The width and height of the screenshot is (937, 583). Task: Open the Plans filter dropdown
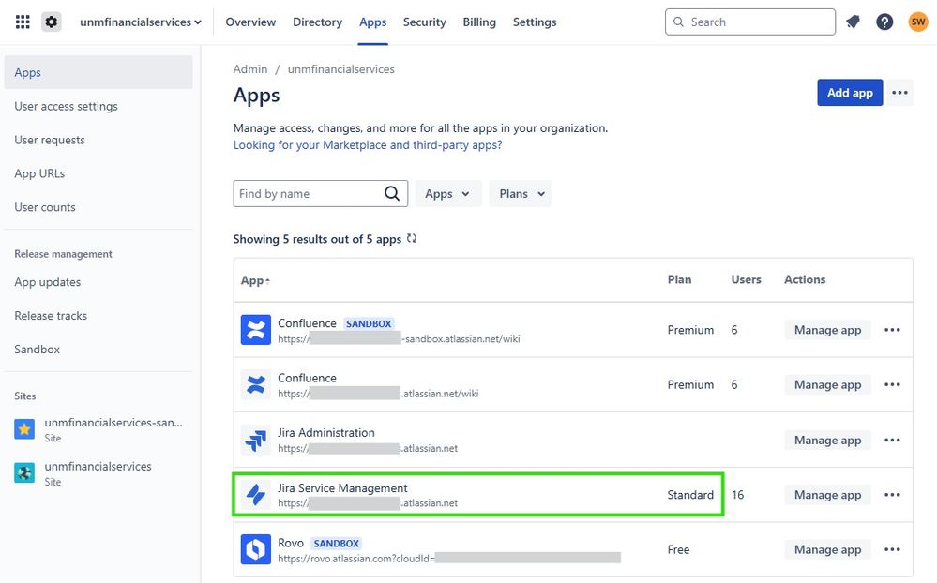tap(519, 194)
